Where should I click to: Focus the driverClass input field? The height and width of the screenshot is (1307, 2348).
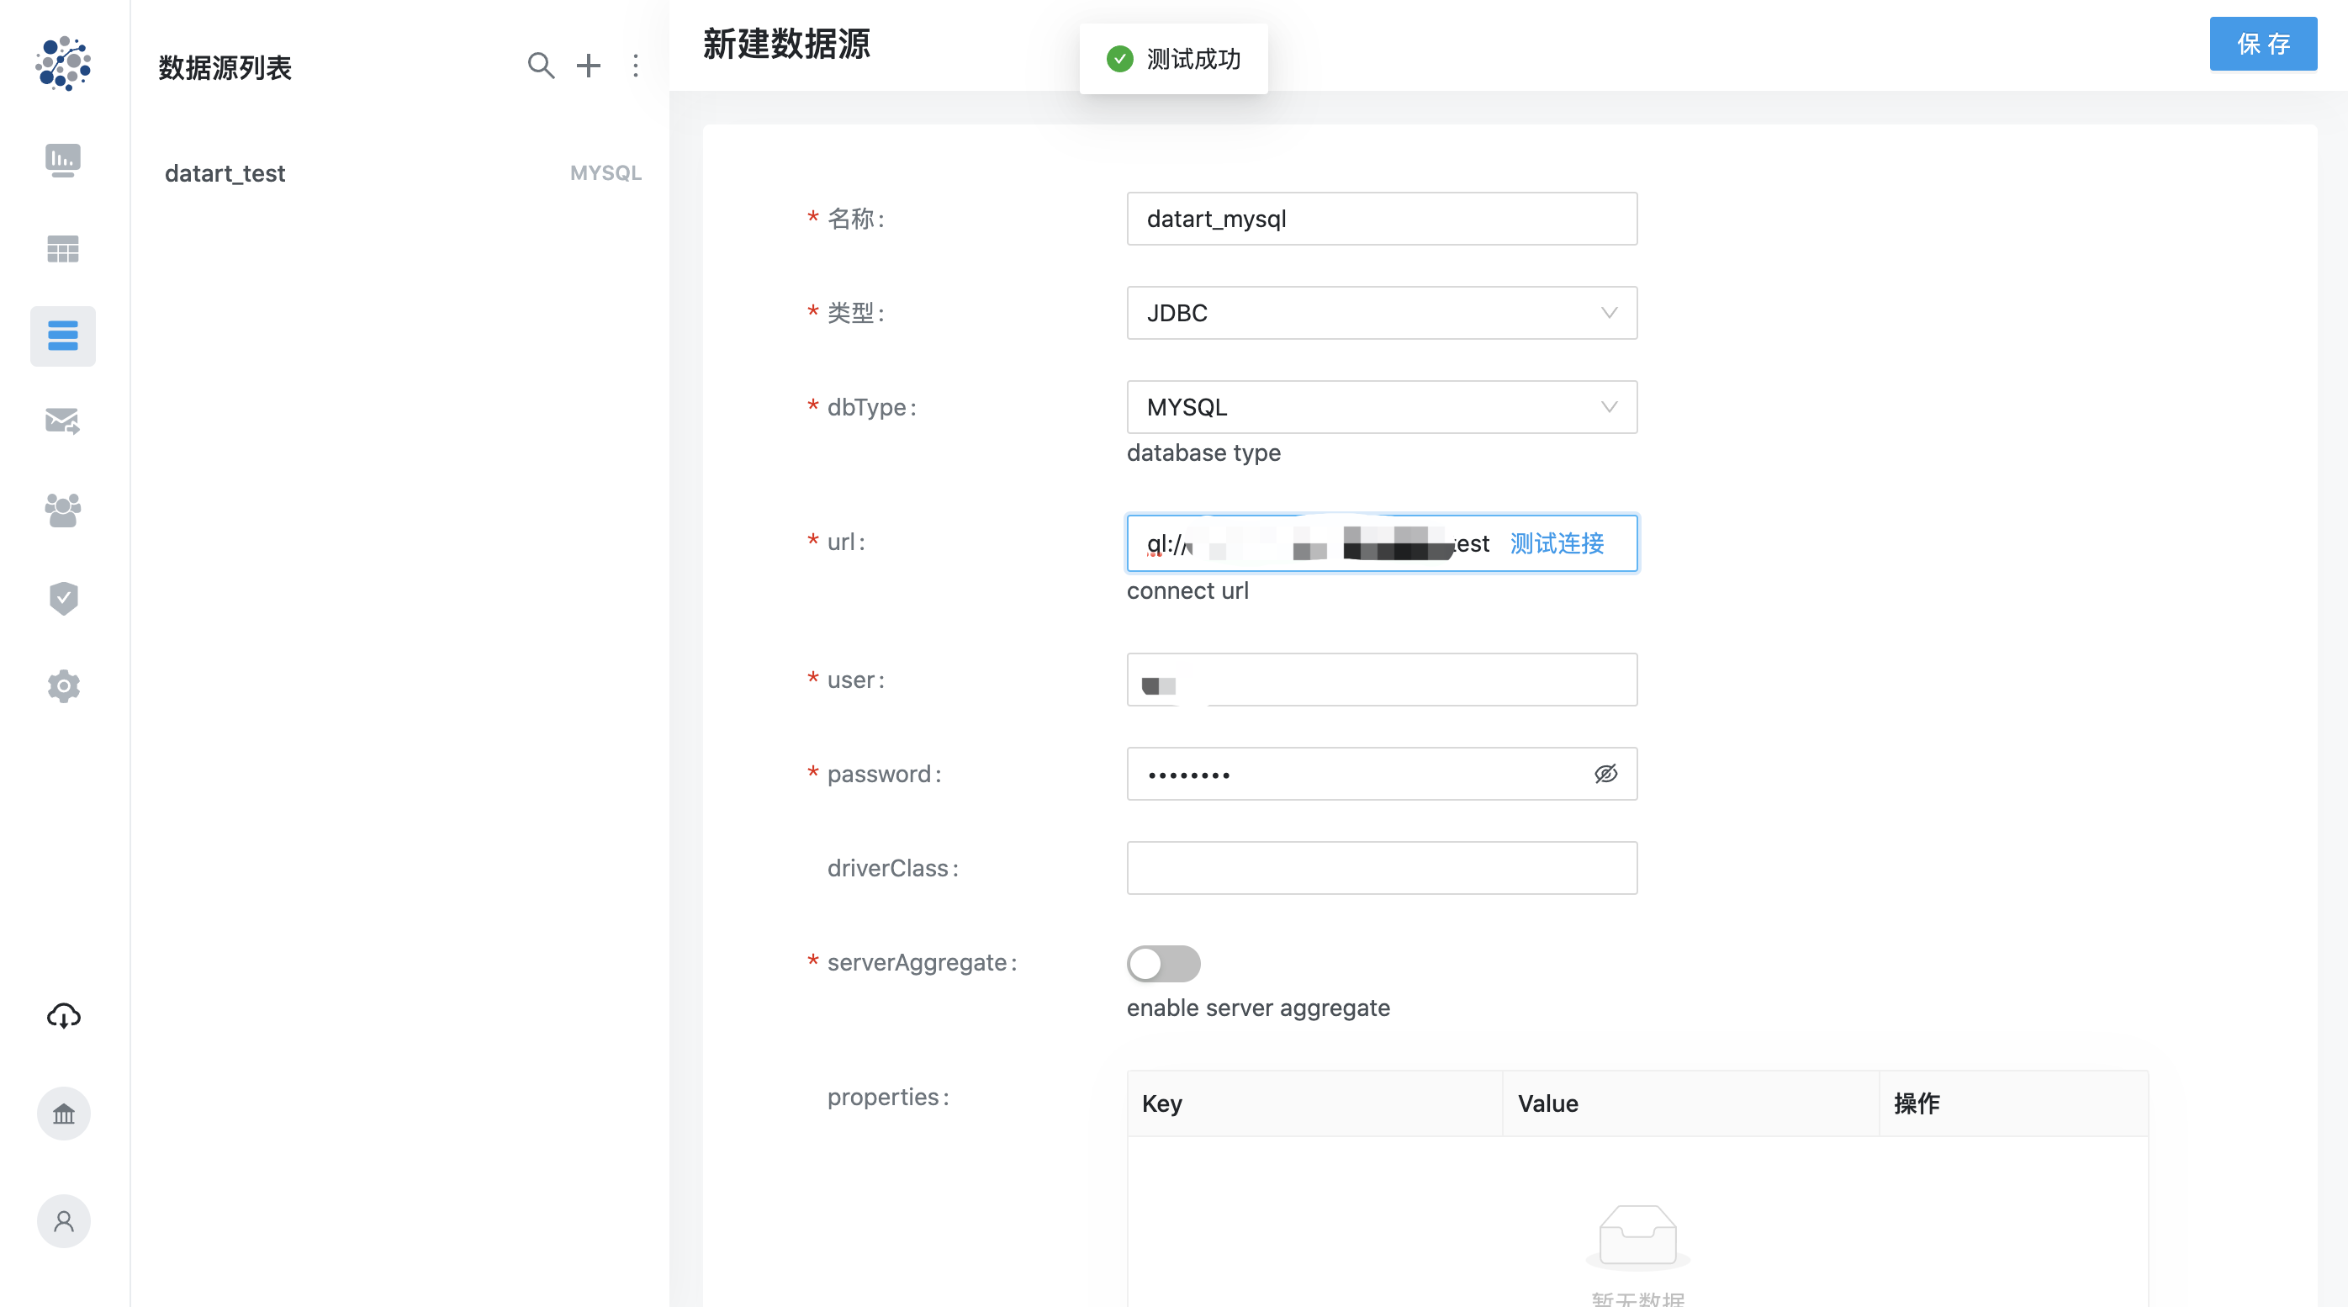(1382, 868)
